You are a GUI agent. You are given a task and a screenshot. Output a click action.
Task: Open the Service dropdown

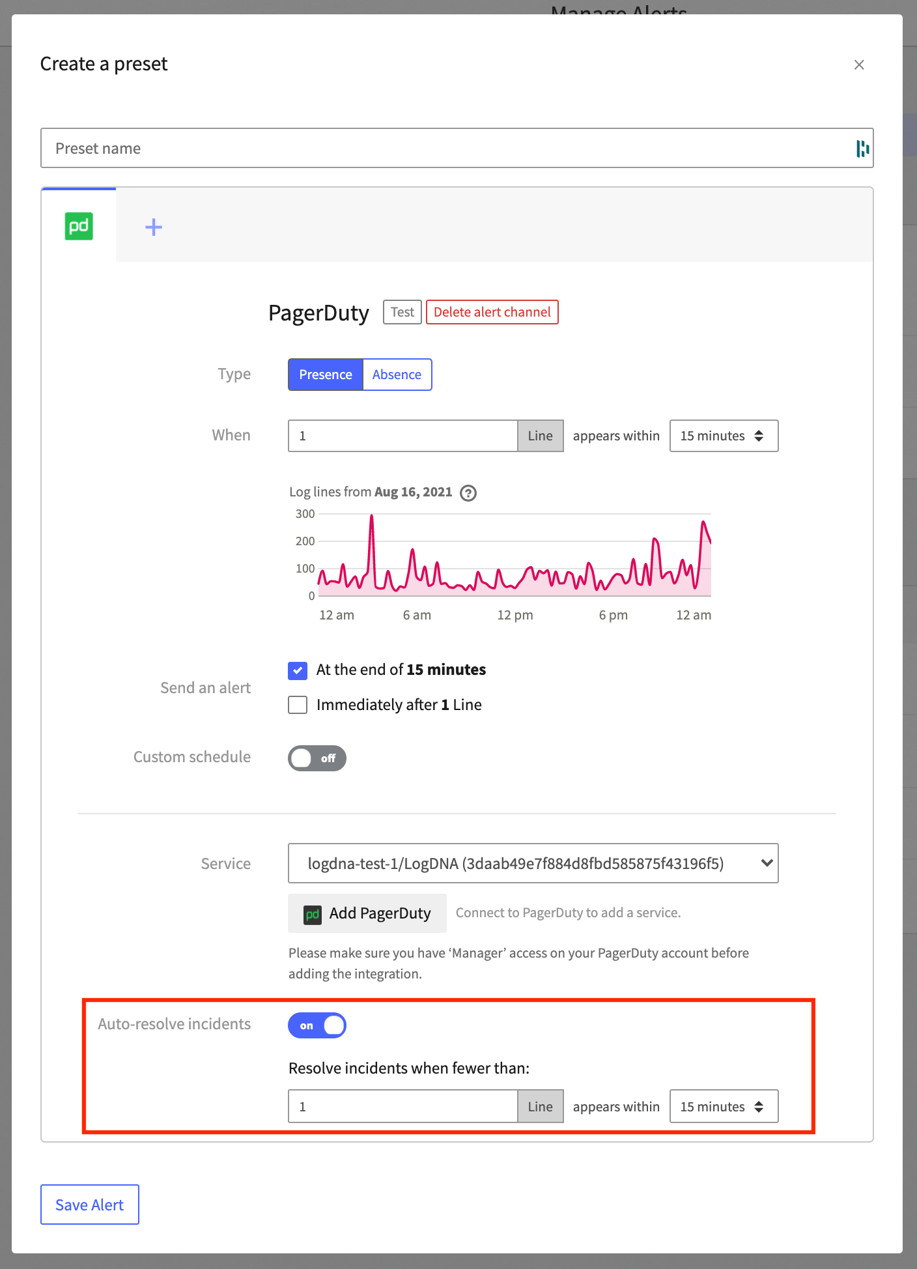(533, 863)
